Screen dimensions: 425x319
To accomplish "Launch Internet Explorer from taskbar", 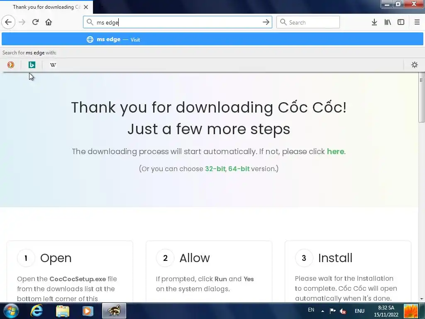I will click(x=37, y=311).
